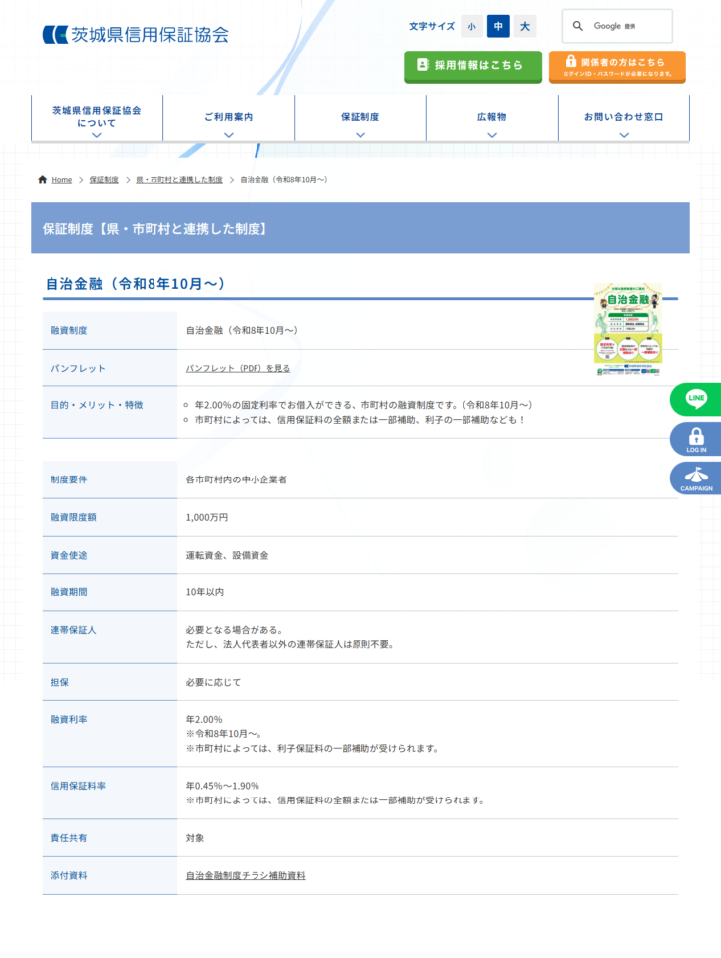Image resolution: width=721 pixels, height=958 pixels.
Task: Expand the ご利用案内 menu
Action: 229,118
